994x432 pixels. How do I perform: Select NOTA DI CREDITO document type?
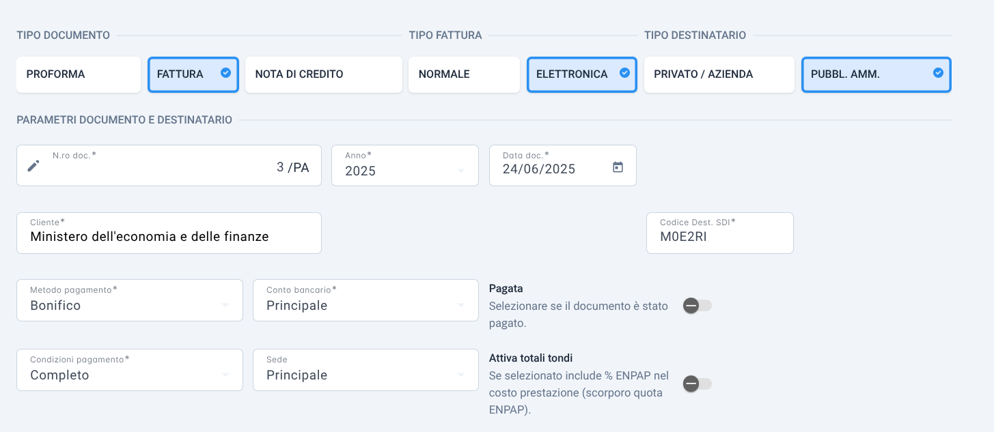point(324,74)
